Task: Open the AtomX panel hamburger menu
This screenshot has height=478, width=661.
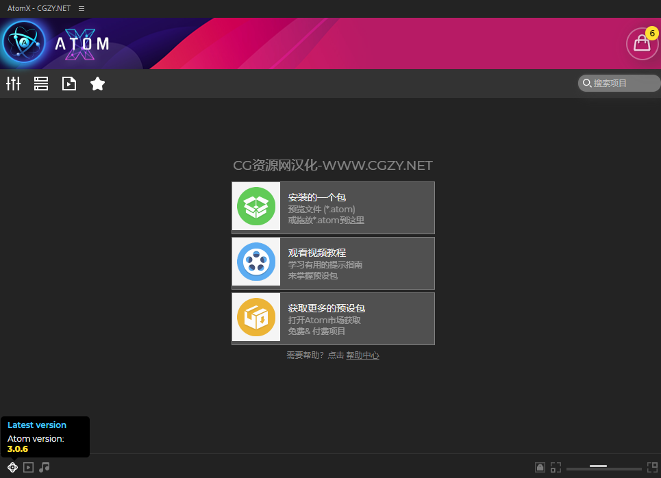Action: [x=82, y=8]
